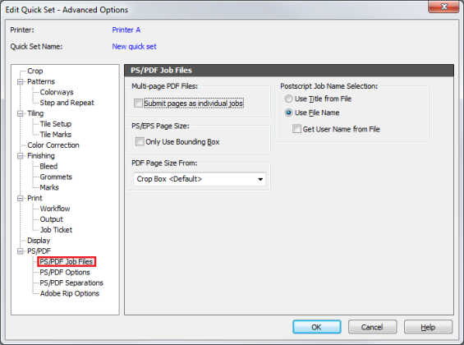Choose Use File Name radio button

(x=288, y=113)
